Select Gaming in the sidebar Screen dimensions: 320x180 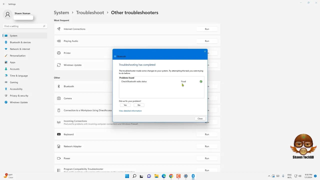tap(25, 82)
